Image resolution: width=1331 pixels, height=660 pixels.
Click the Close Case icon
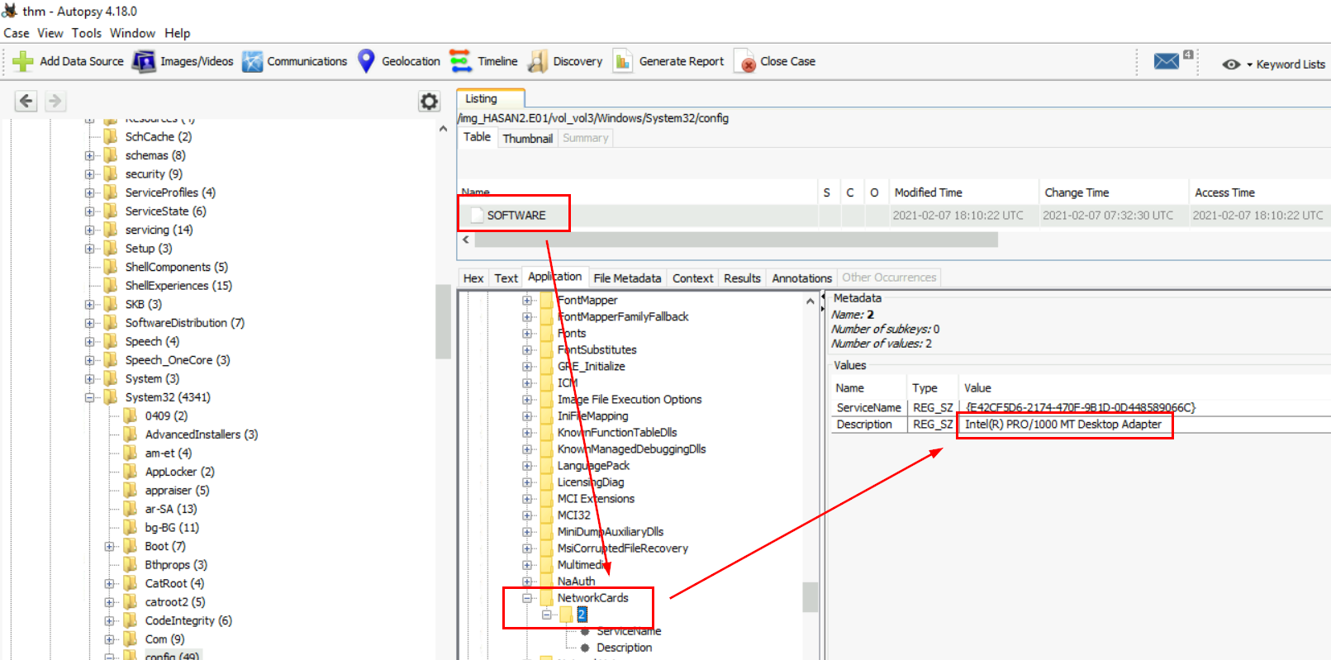pos(745,62)
